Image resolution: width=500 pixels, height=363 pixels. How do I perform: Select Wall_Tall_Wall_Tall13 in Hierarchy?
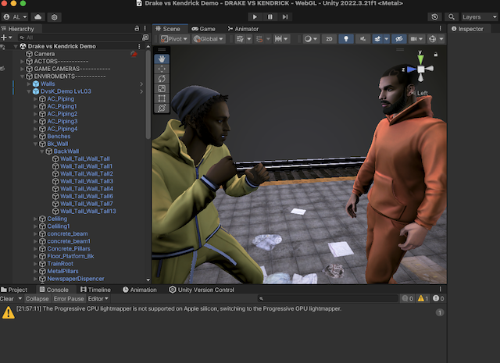(88, 211)
